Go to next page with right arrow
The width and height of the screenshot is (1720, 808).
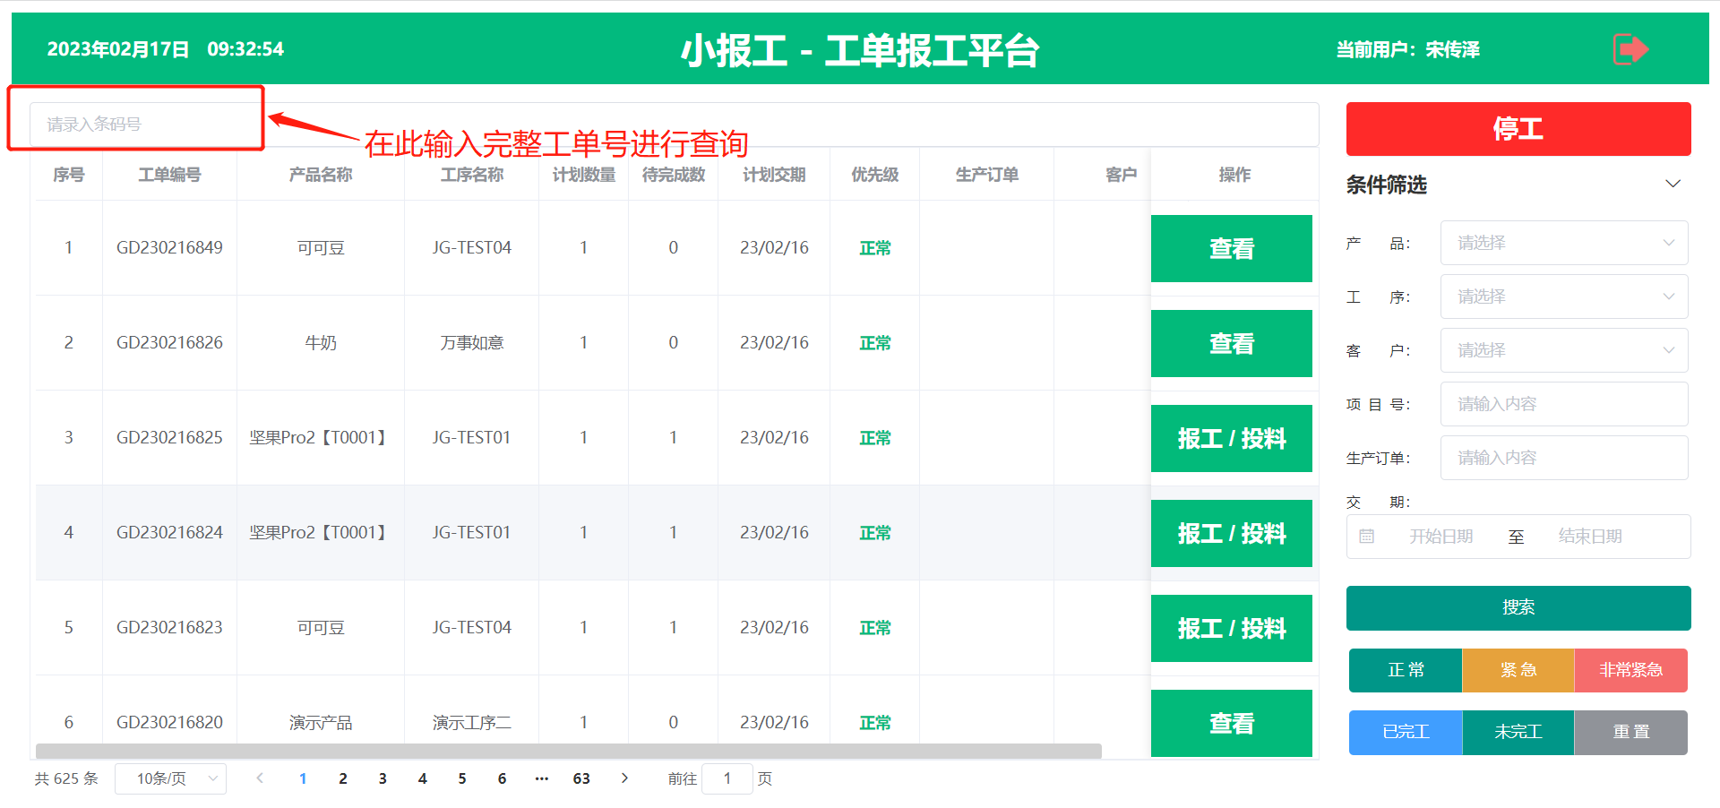(624, 778)
